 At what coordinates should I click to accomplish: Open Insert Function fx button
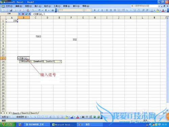[29, 14]
